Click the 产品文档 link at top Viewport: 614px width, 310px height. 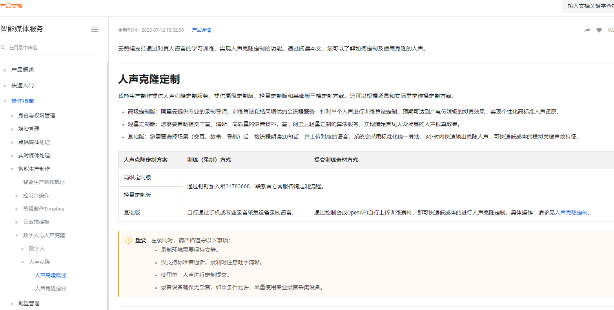[11, 6]
